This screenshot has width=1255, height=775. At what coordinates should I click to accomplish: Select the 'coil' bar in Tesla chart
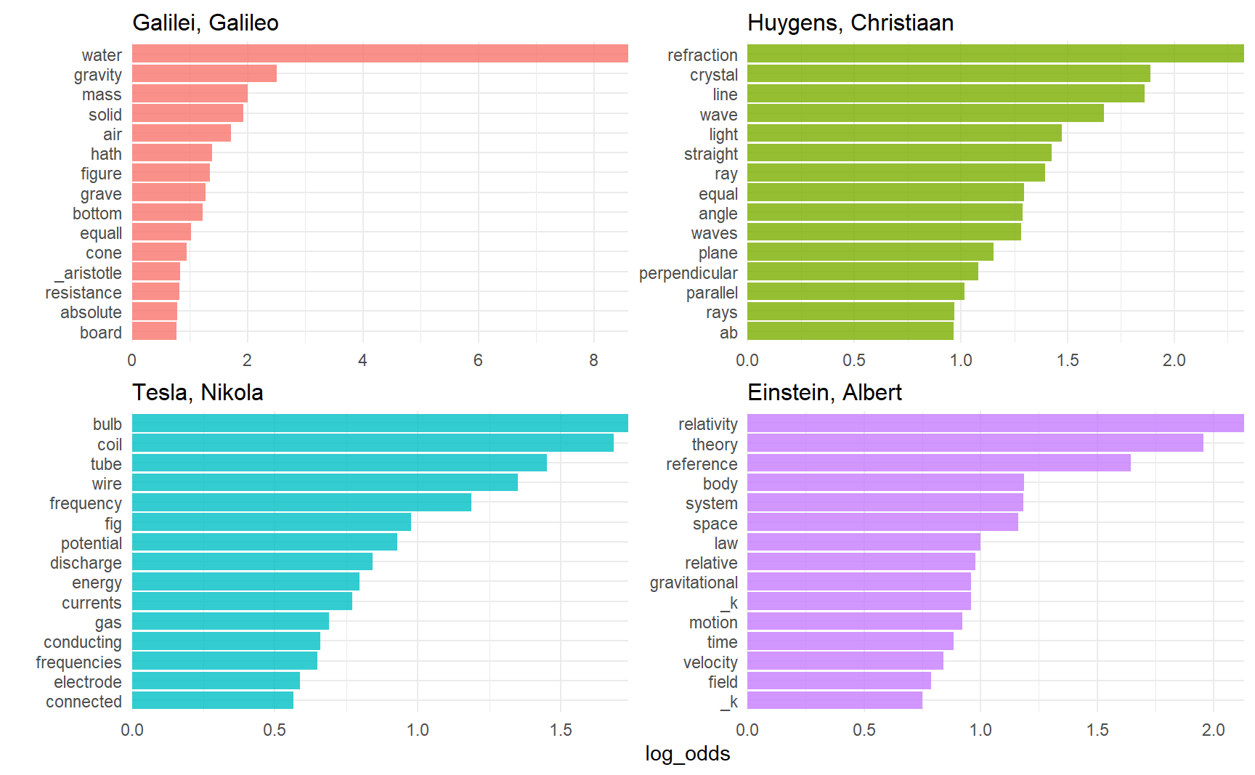pyautogui.click(x=373, y=443)
